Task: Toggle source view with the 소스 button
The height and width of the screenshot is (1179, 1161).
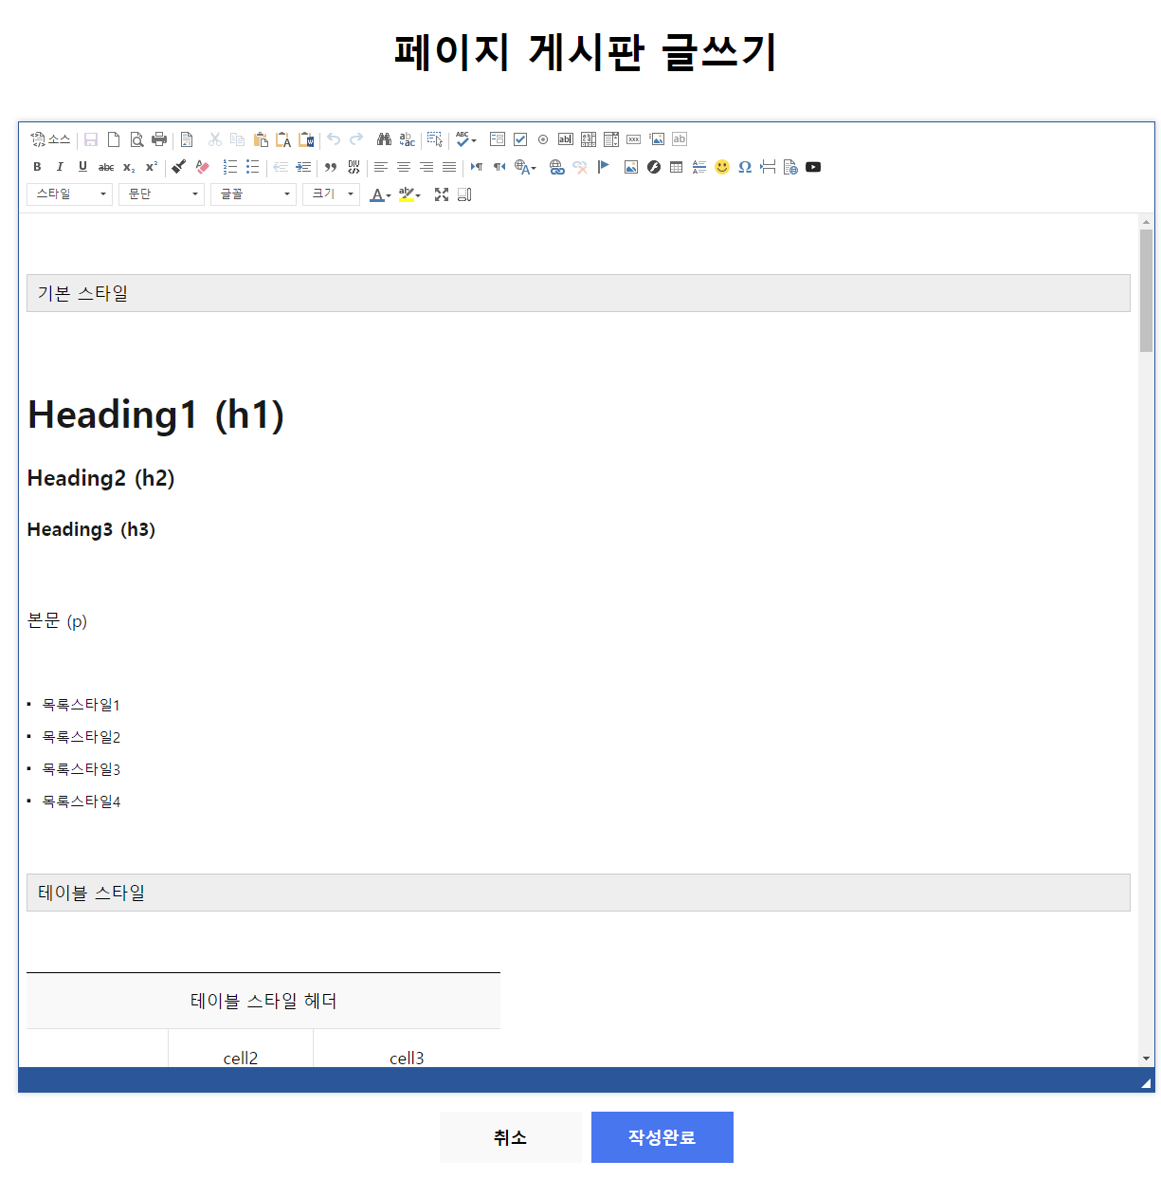Action: 50,139
